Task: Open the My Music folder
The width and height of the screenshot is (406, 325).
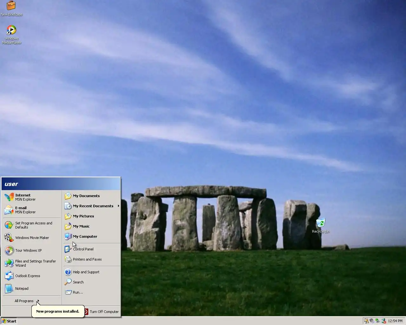Action: (x=92, y=226)
